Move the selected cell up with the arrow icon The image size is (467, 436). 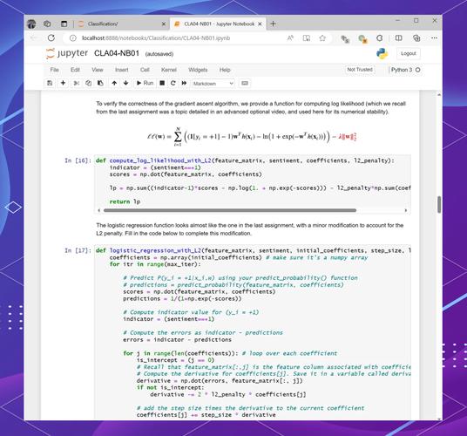(114, 83)
